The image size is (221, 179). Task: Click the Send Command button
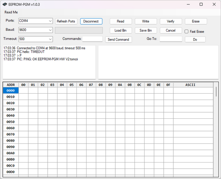point(118,39)
